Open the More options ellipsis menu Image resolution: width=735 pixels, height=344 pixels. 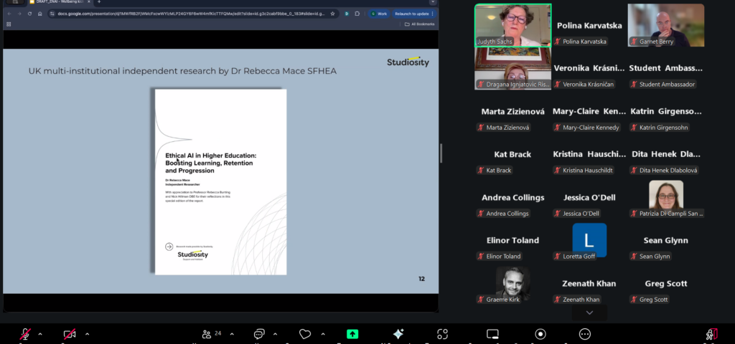pyautogui.click(x=585, y=334)
